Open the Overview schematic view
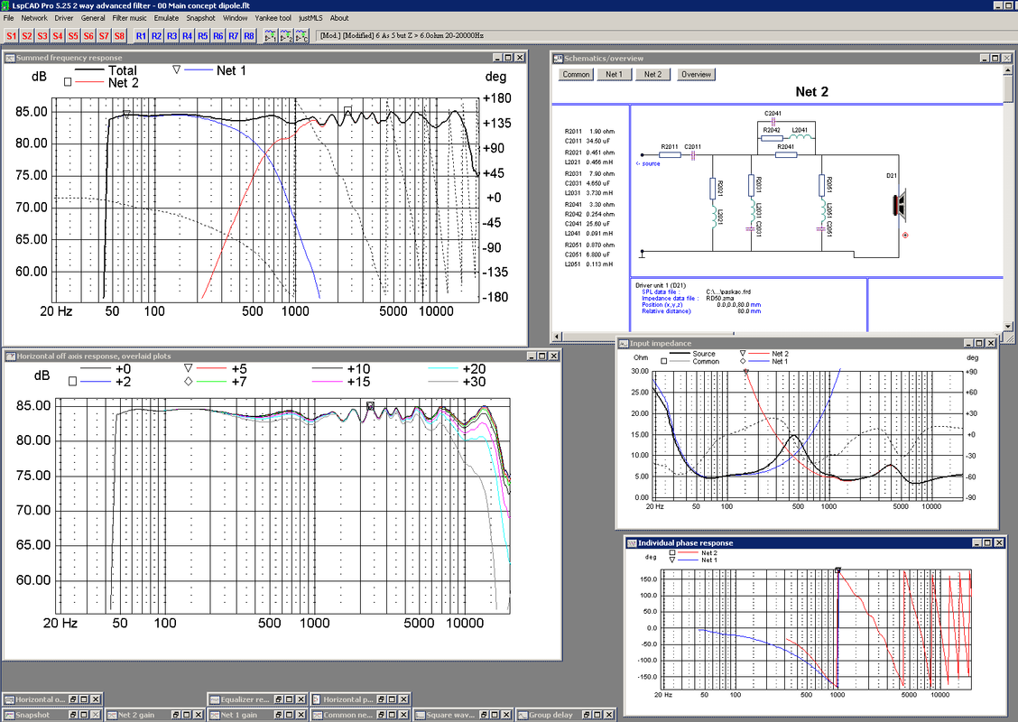 pyautogui.click(x=696, y=75)
